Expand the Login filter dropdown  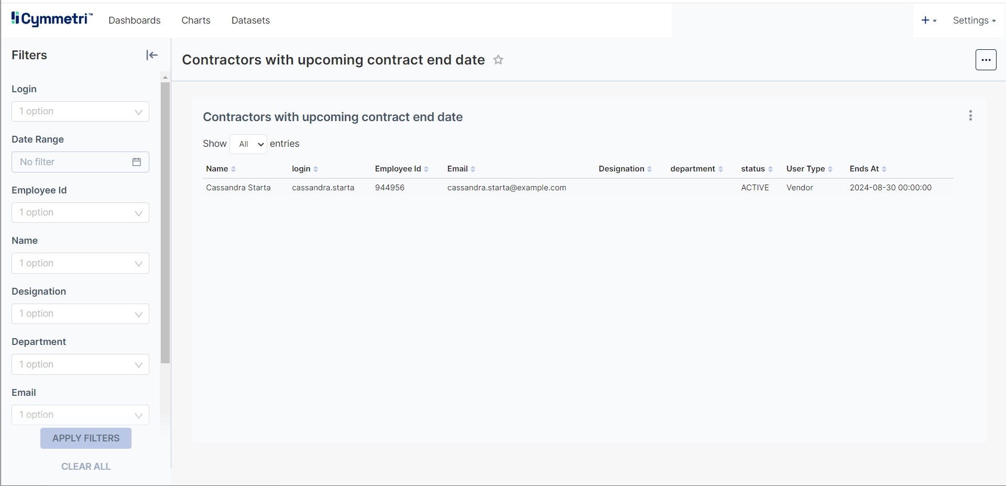(80, 112)
